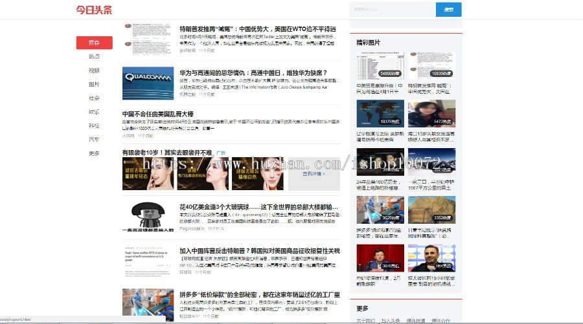Open the 社会 channel

pos(94,98)
